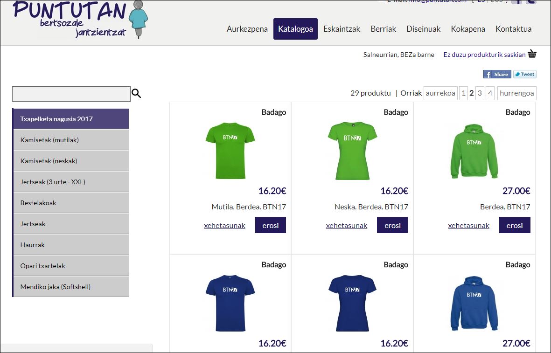Image resolution: width=551 pixels, height=353 pixels.
Task: Click the green hoodie thumbnail
Action: coord(474,151)
